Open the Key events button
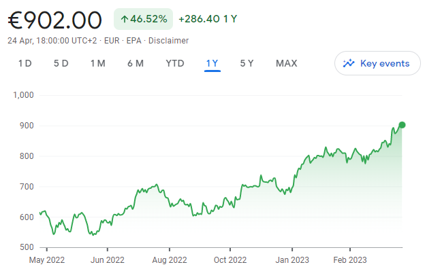This screenshot has height=269, width=425. [377, 63]
